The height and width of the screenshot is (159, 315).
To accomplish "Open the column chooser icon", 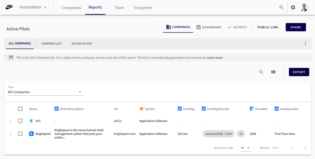I will coord(273,72).
